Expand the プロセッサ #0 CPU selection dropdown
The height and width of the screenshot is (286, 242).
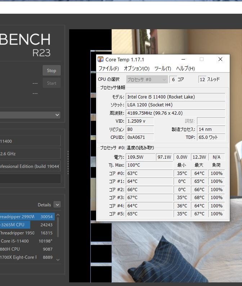click(147, 80)
